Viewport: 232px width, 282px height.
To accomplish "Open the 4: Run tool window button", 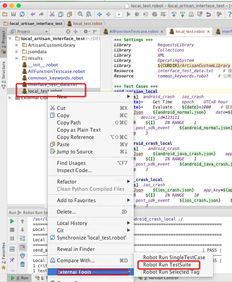I will coord(20,278).
